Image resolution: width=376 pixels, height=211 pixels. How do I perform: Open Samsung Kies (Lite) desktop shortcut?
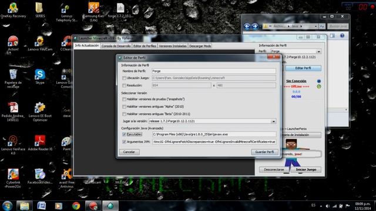pyautogui.click(x=93, y=12)
